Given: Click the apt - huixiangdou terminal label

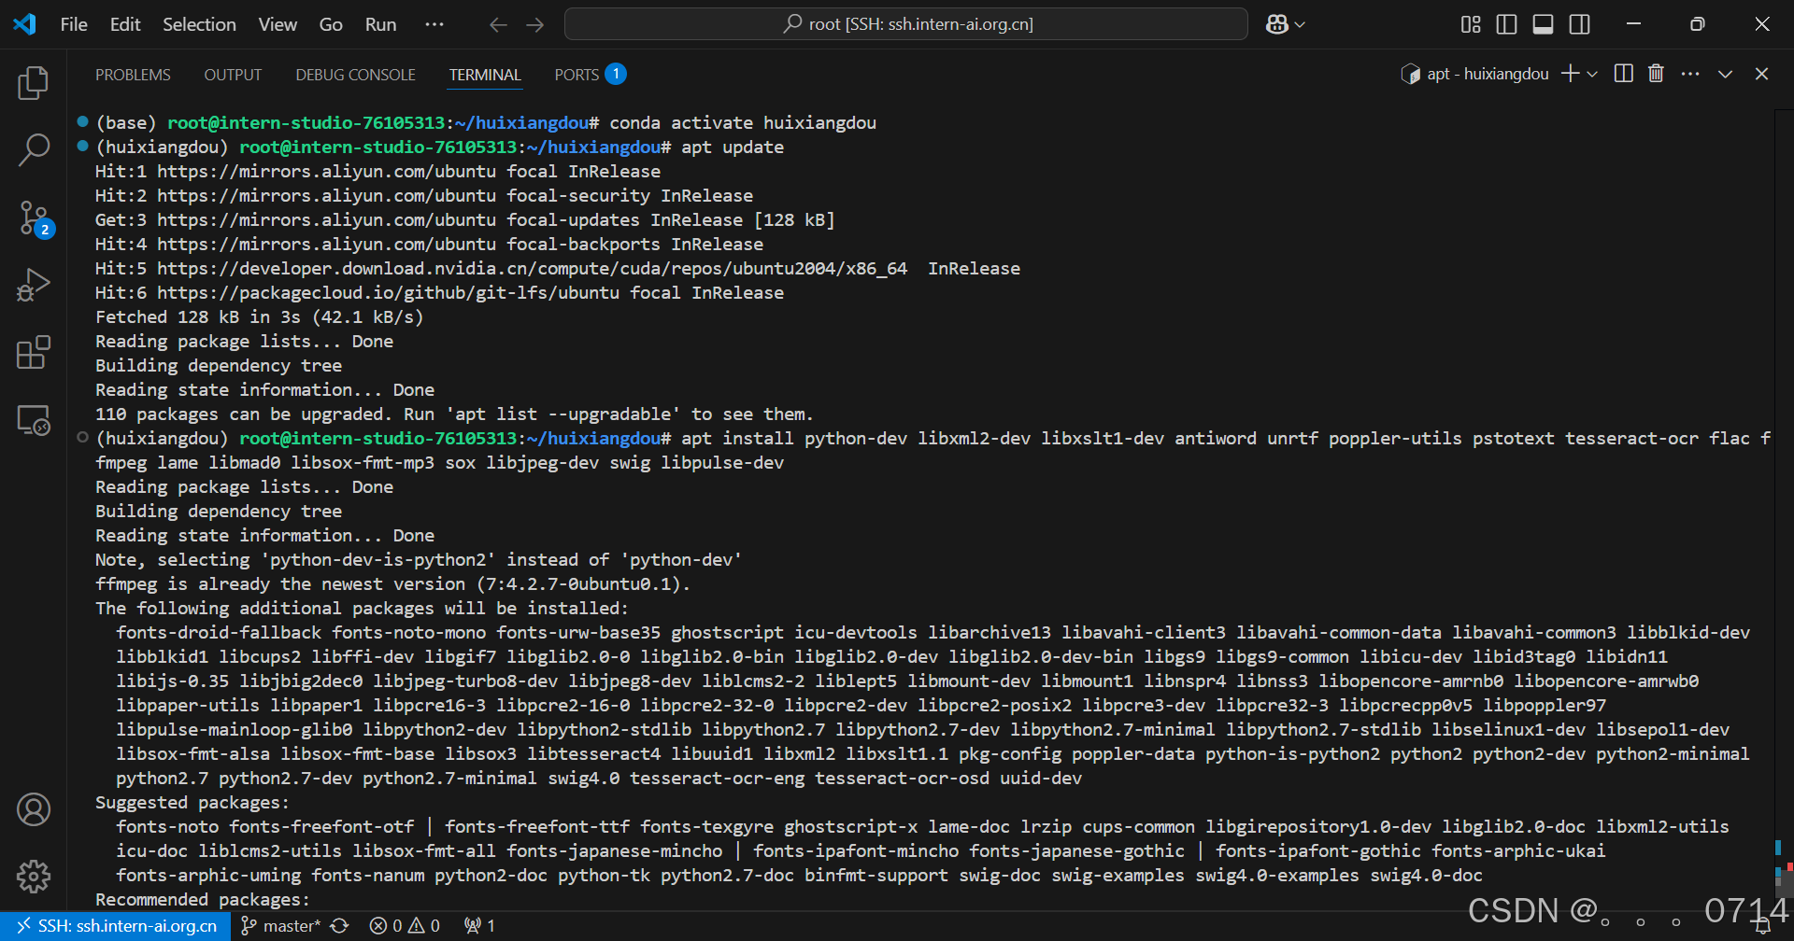Looking at the screenshot, I should pyautogui.click(x=1474, y=74).
